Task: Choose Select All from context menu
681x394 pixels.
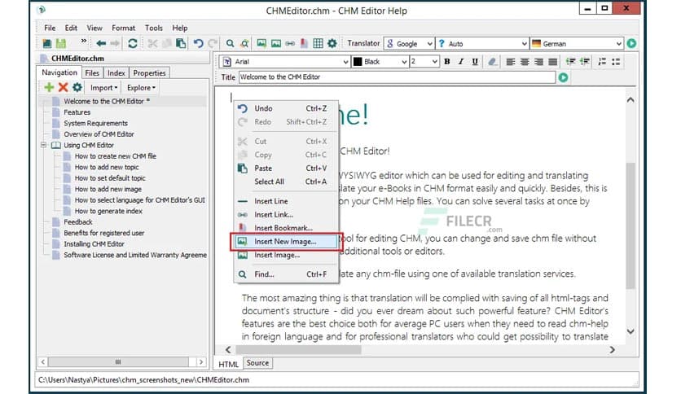Action: (x=286, y=182)
